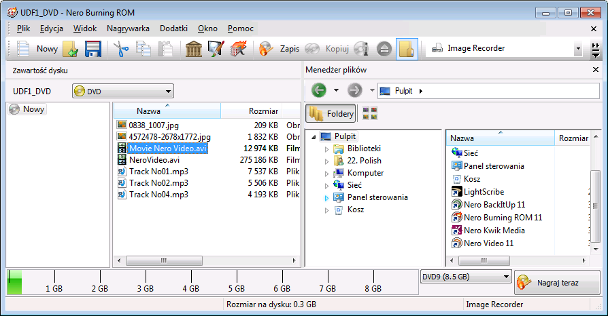Select the file 0838_1007.jpg
This screenshot has height=316, width=608.
(148, 125)
